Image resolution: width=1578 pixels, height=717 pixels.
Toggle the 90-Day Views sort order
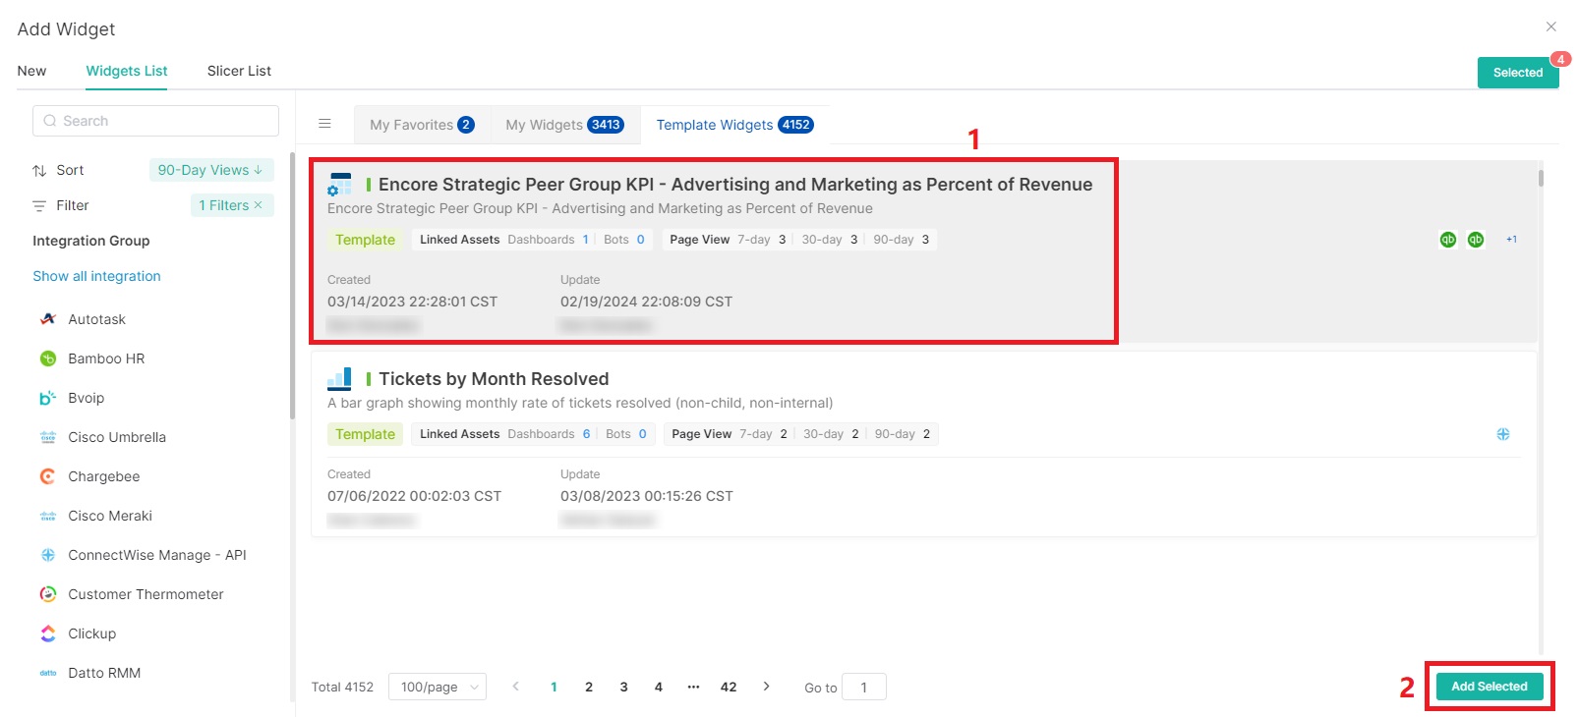pyautogui.click(x=210, y=170)
